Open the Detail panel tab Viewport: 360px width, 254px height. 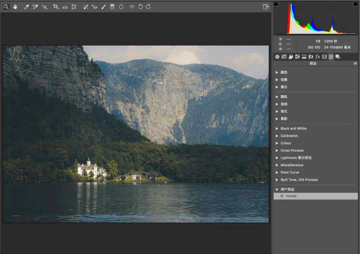click(291, 57)
